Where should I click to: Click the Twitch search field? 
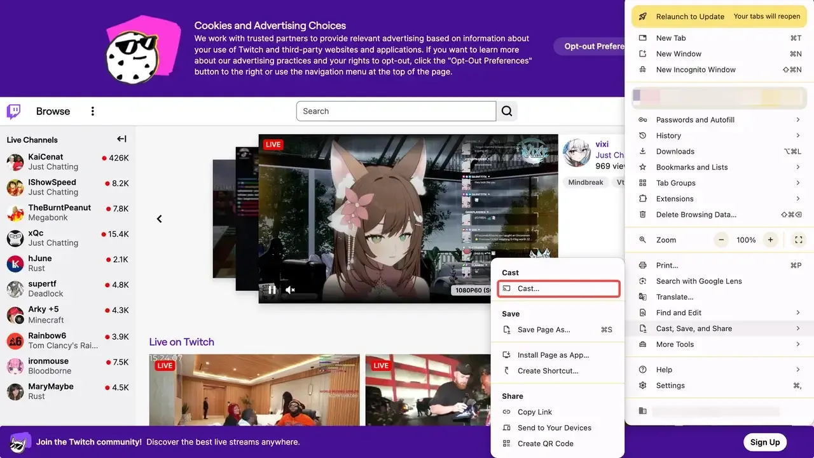pyautogui.click(x=396, y=111)
